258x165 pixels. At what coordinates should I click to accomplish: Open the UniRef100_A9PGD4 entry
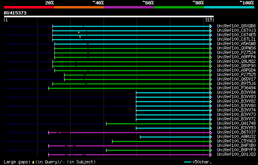[x=236, y=70]
